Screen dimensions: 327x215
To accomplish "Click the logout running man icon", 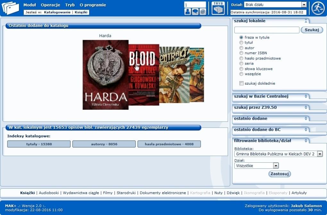I will pos(318,8).
